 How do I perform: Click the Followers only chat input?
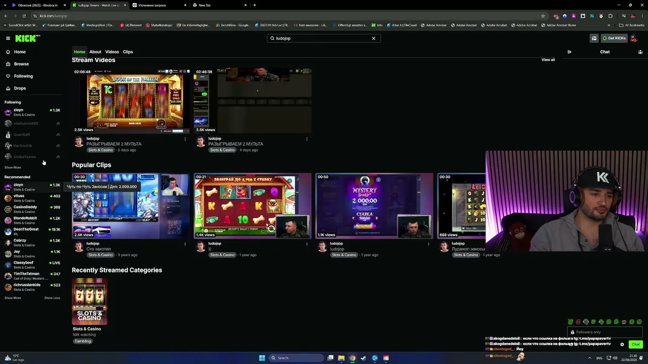tap(605, 332)
